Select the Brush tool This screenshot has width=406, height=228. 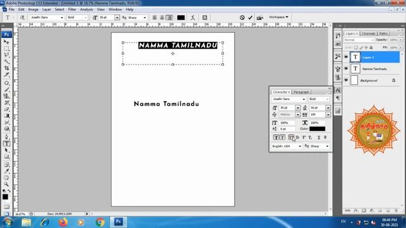click(6, 89)
